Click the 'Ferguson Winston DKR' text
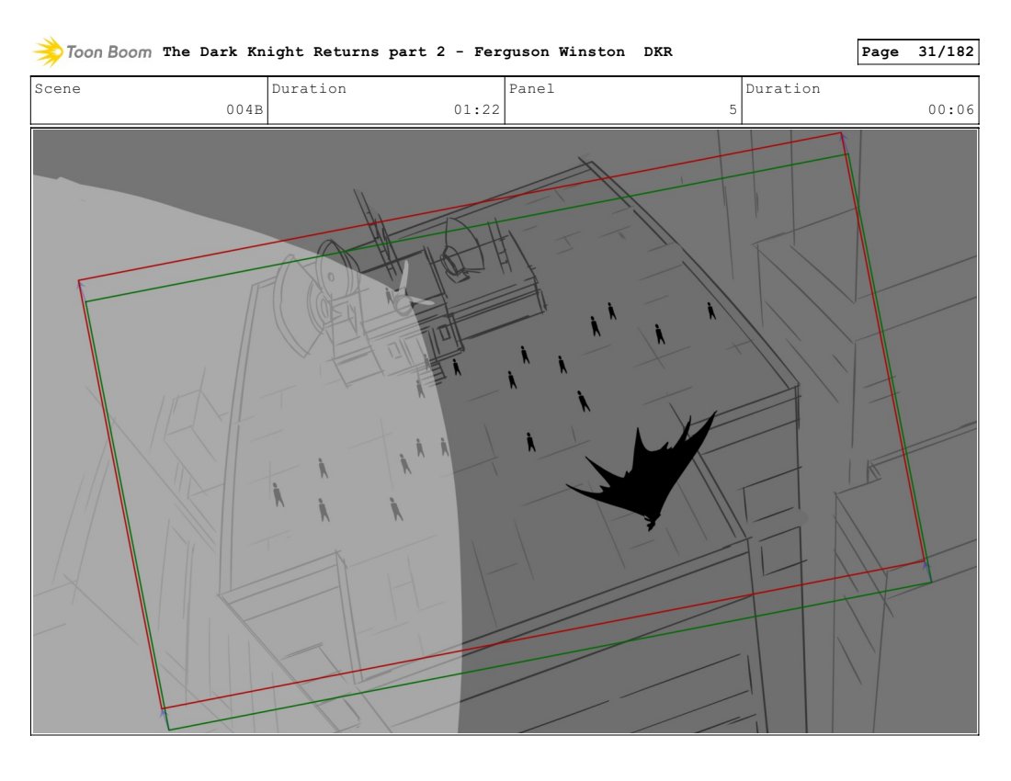 [x=574, y=52]
